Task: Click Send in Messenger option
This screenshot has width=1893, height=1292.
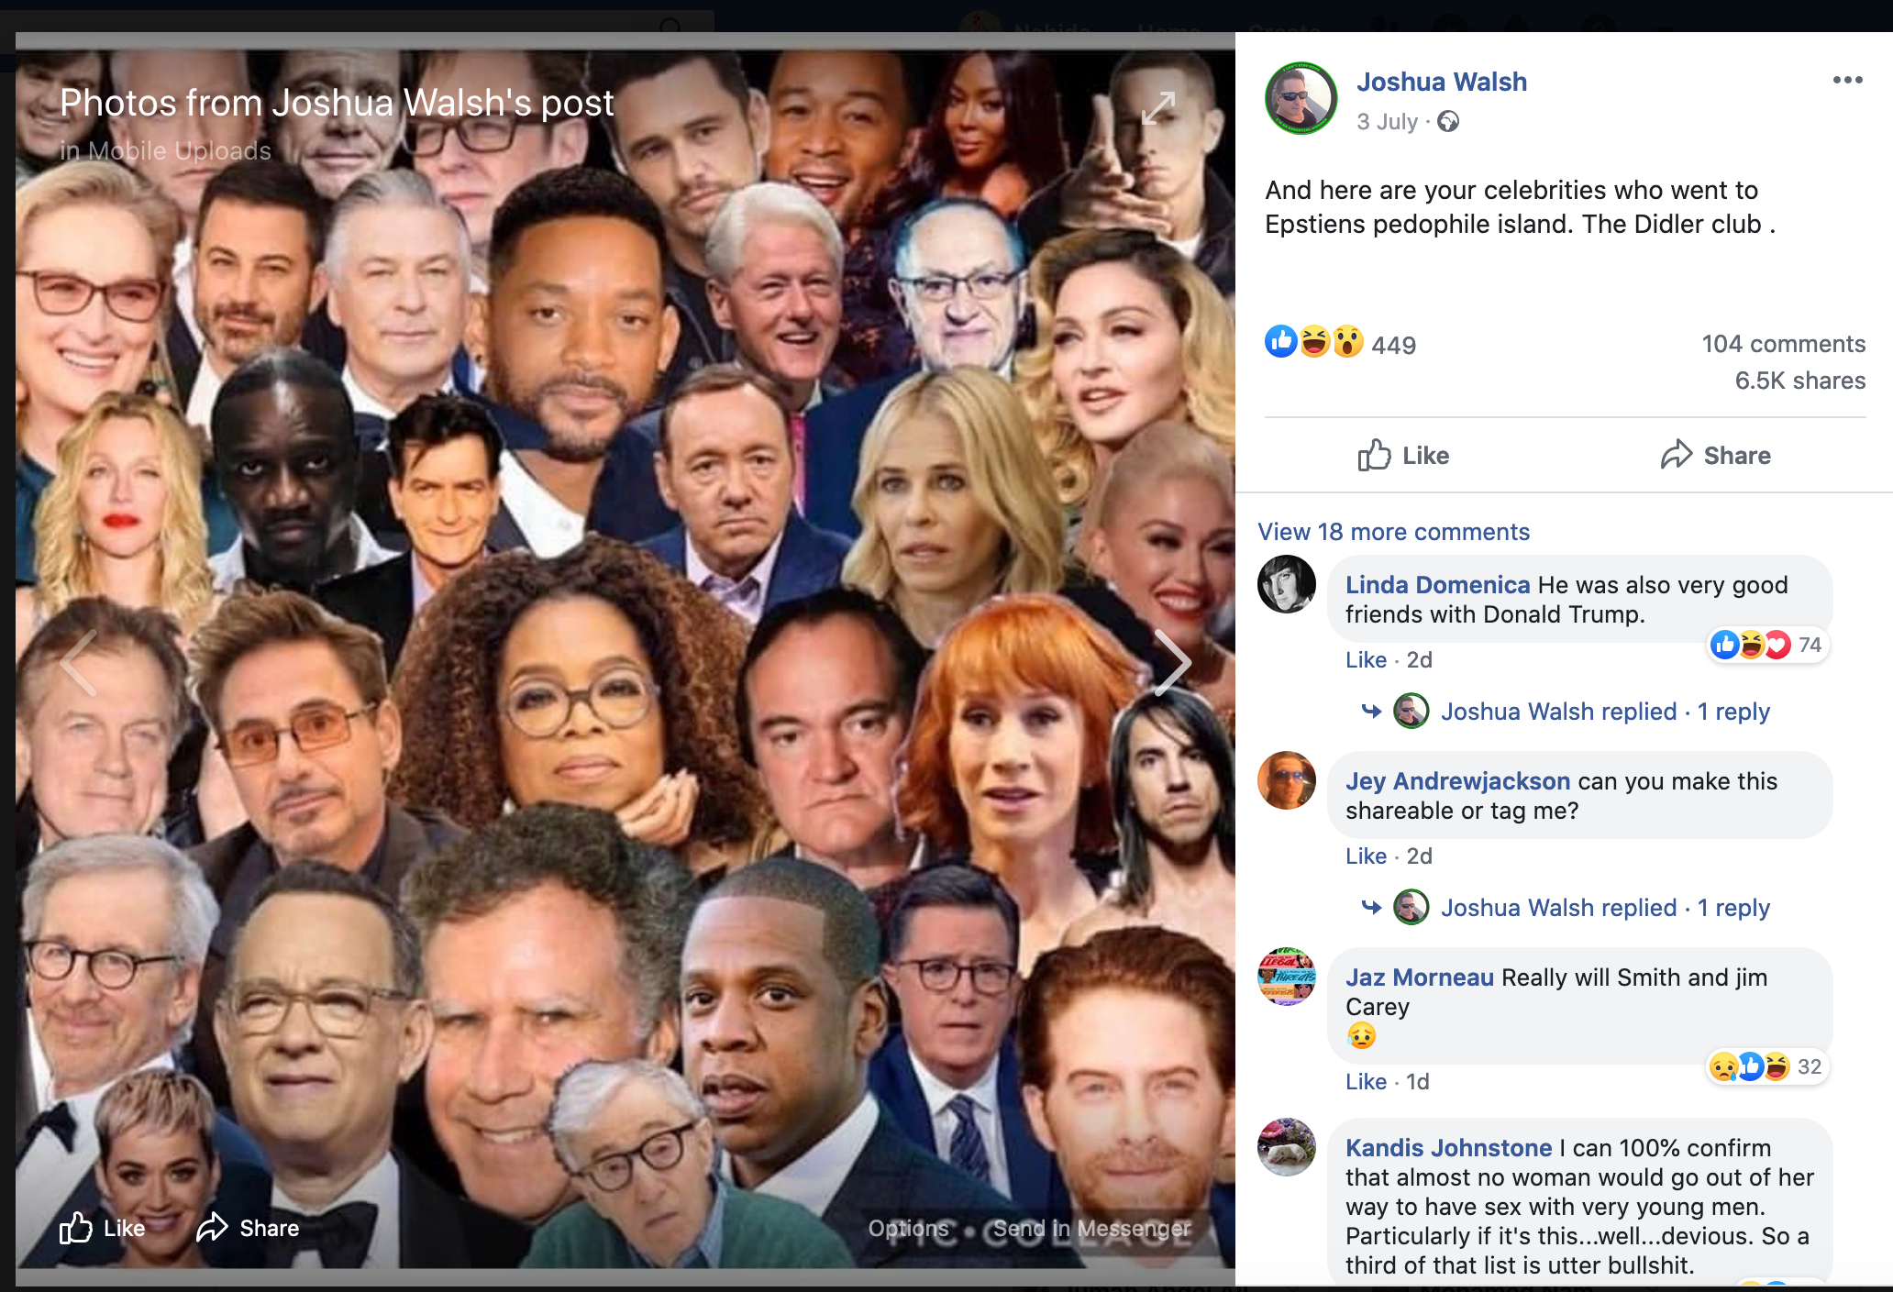Action: (x=1091, y=1228)
